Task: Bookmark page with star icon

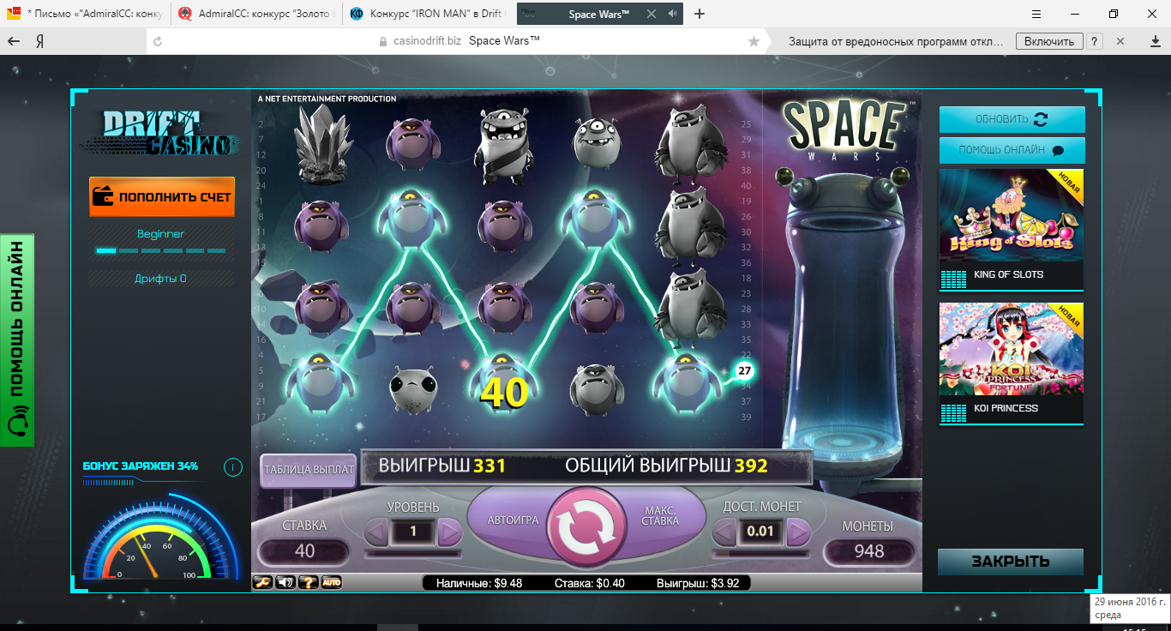Action: coord(754,41)
